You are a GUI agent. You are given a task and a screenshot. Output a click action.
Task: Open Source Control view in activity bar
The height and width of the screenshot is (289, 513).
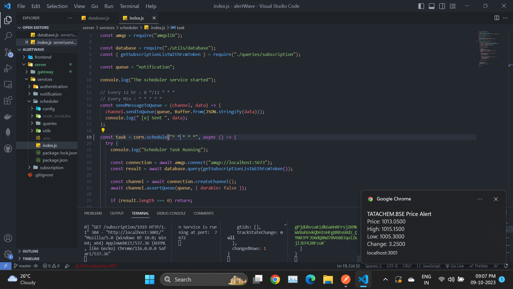tap(8, 52)
